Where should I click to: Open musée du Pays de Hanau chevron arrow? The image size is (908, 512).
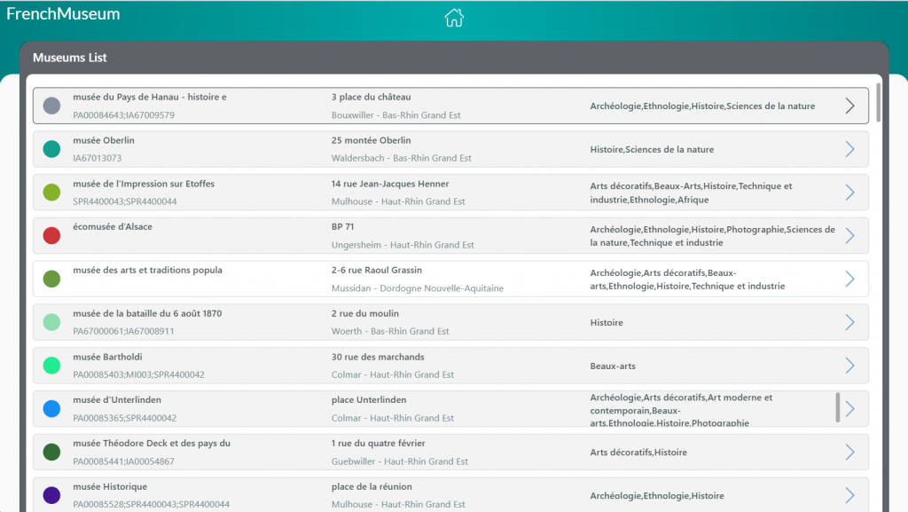[x=849, y=106]
